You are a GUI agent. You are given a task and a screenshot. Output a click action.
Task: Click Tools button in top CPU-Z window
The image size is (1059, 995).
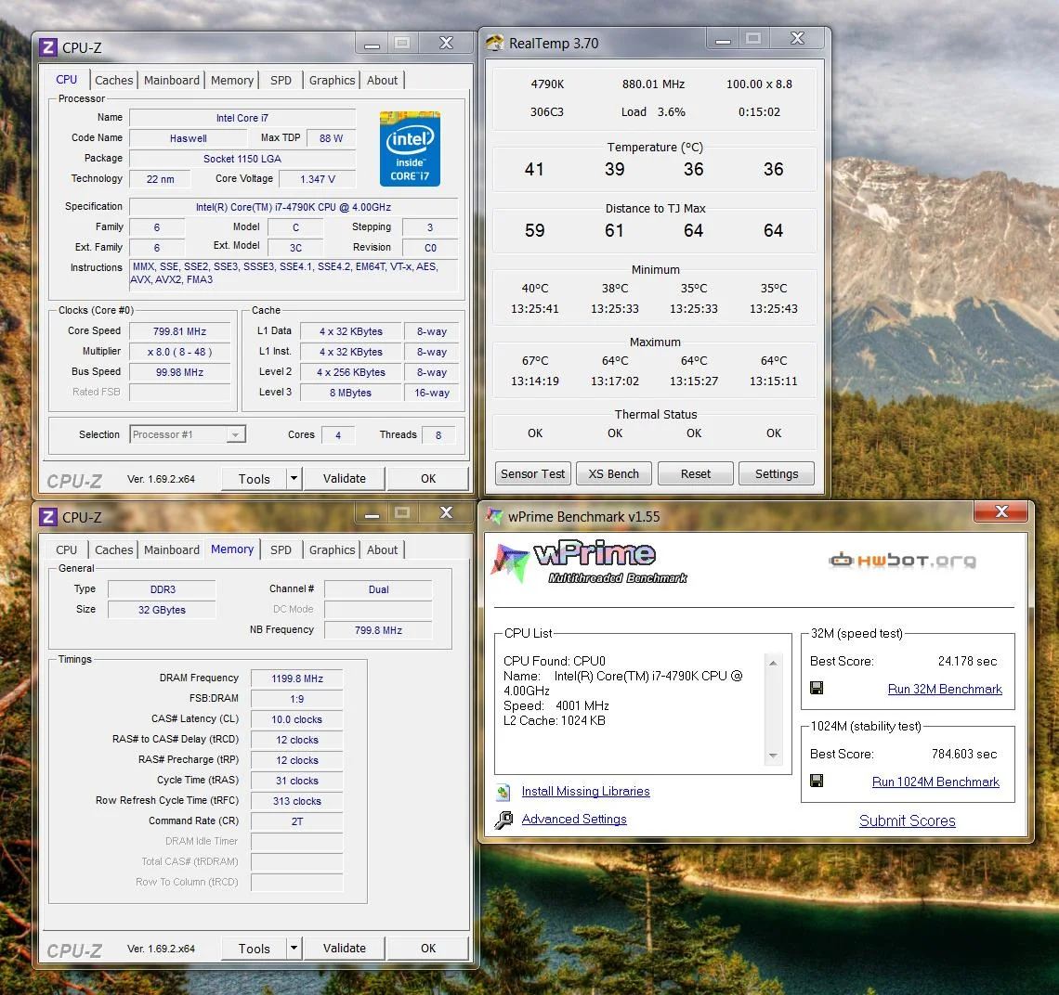pos(254,479)
